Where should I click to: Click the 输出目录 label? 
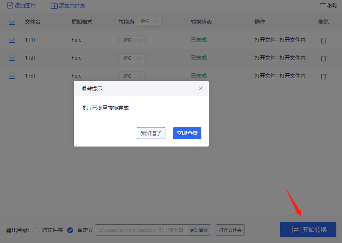click(x=18, y=230)
